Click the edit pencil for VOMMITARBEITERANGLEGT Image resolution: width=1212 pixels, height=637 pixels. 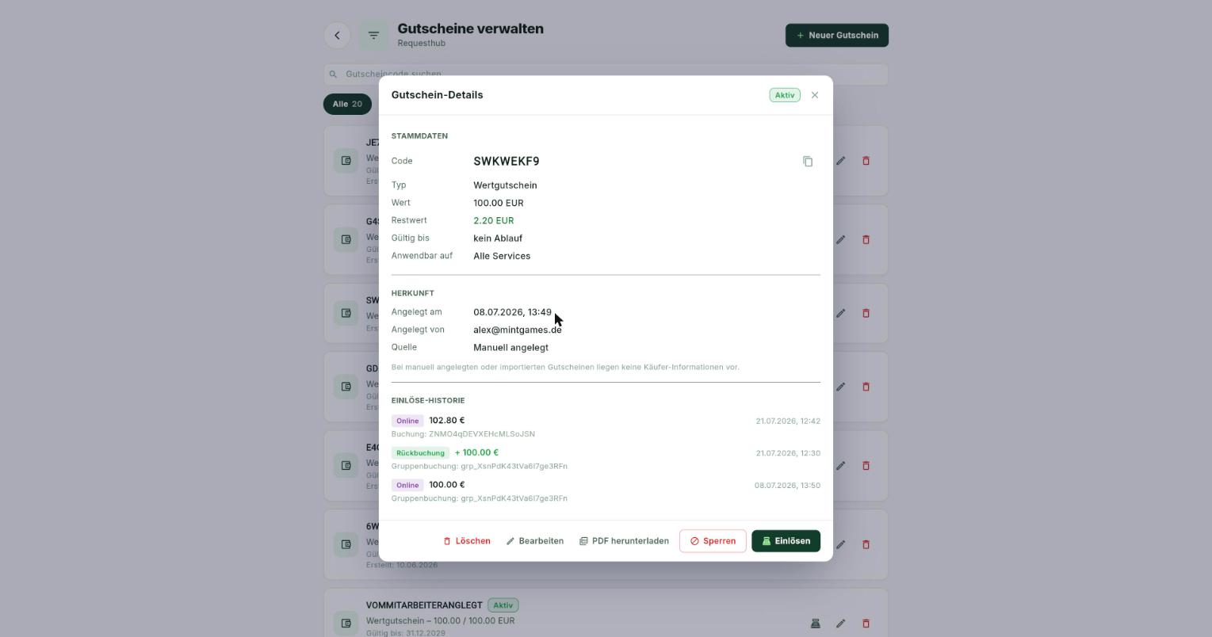840,624
